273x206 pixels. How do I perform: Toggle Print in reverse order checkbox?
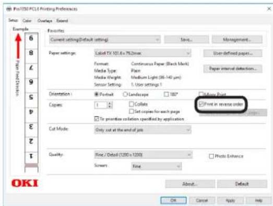tap(201, 104)
